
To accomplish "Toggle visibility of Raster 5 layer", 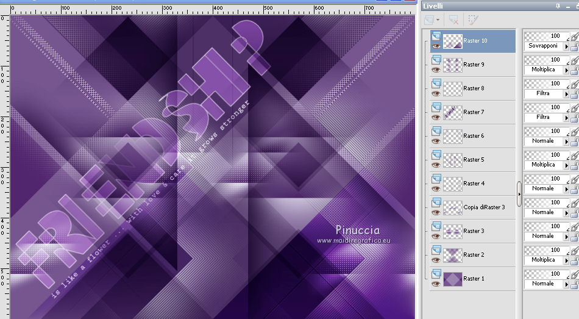I will [436, 165].
